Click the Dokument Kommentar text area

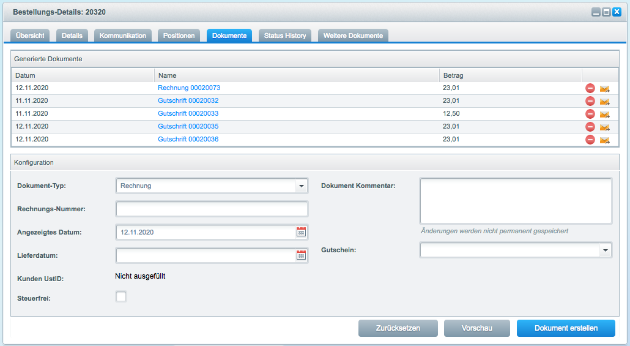(x=516, y=201)
